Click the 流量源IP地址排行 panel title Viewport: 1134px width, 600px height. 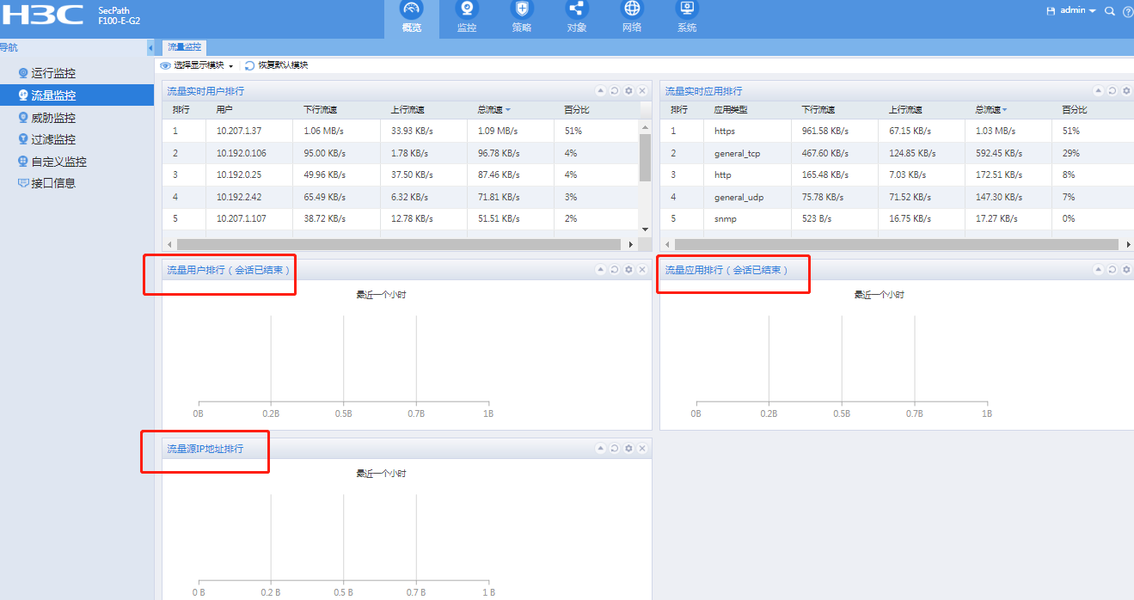coord(205,449)
